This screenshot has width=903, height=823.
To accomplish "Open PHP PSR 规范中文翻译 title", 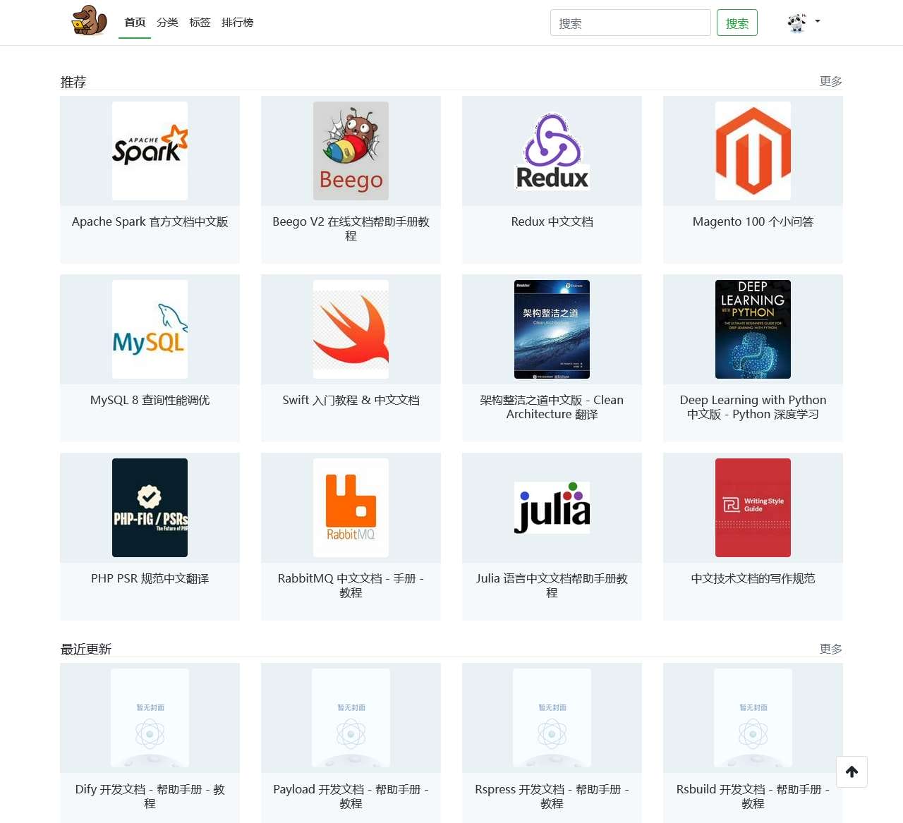I will 150,578.
